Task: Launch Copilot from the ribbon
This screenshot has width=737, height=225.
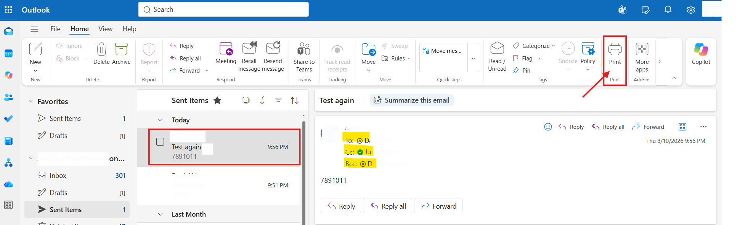Action: click(x=701, y=54)
